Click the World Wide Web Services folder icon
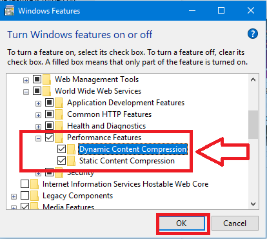The height and width of the screenshot is (239, 267). [x=46, y=91]
